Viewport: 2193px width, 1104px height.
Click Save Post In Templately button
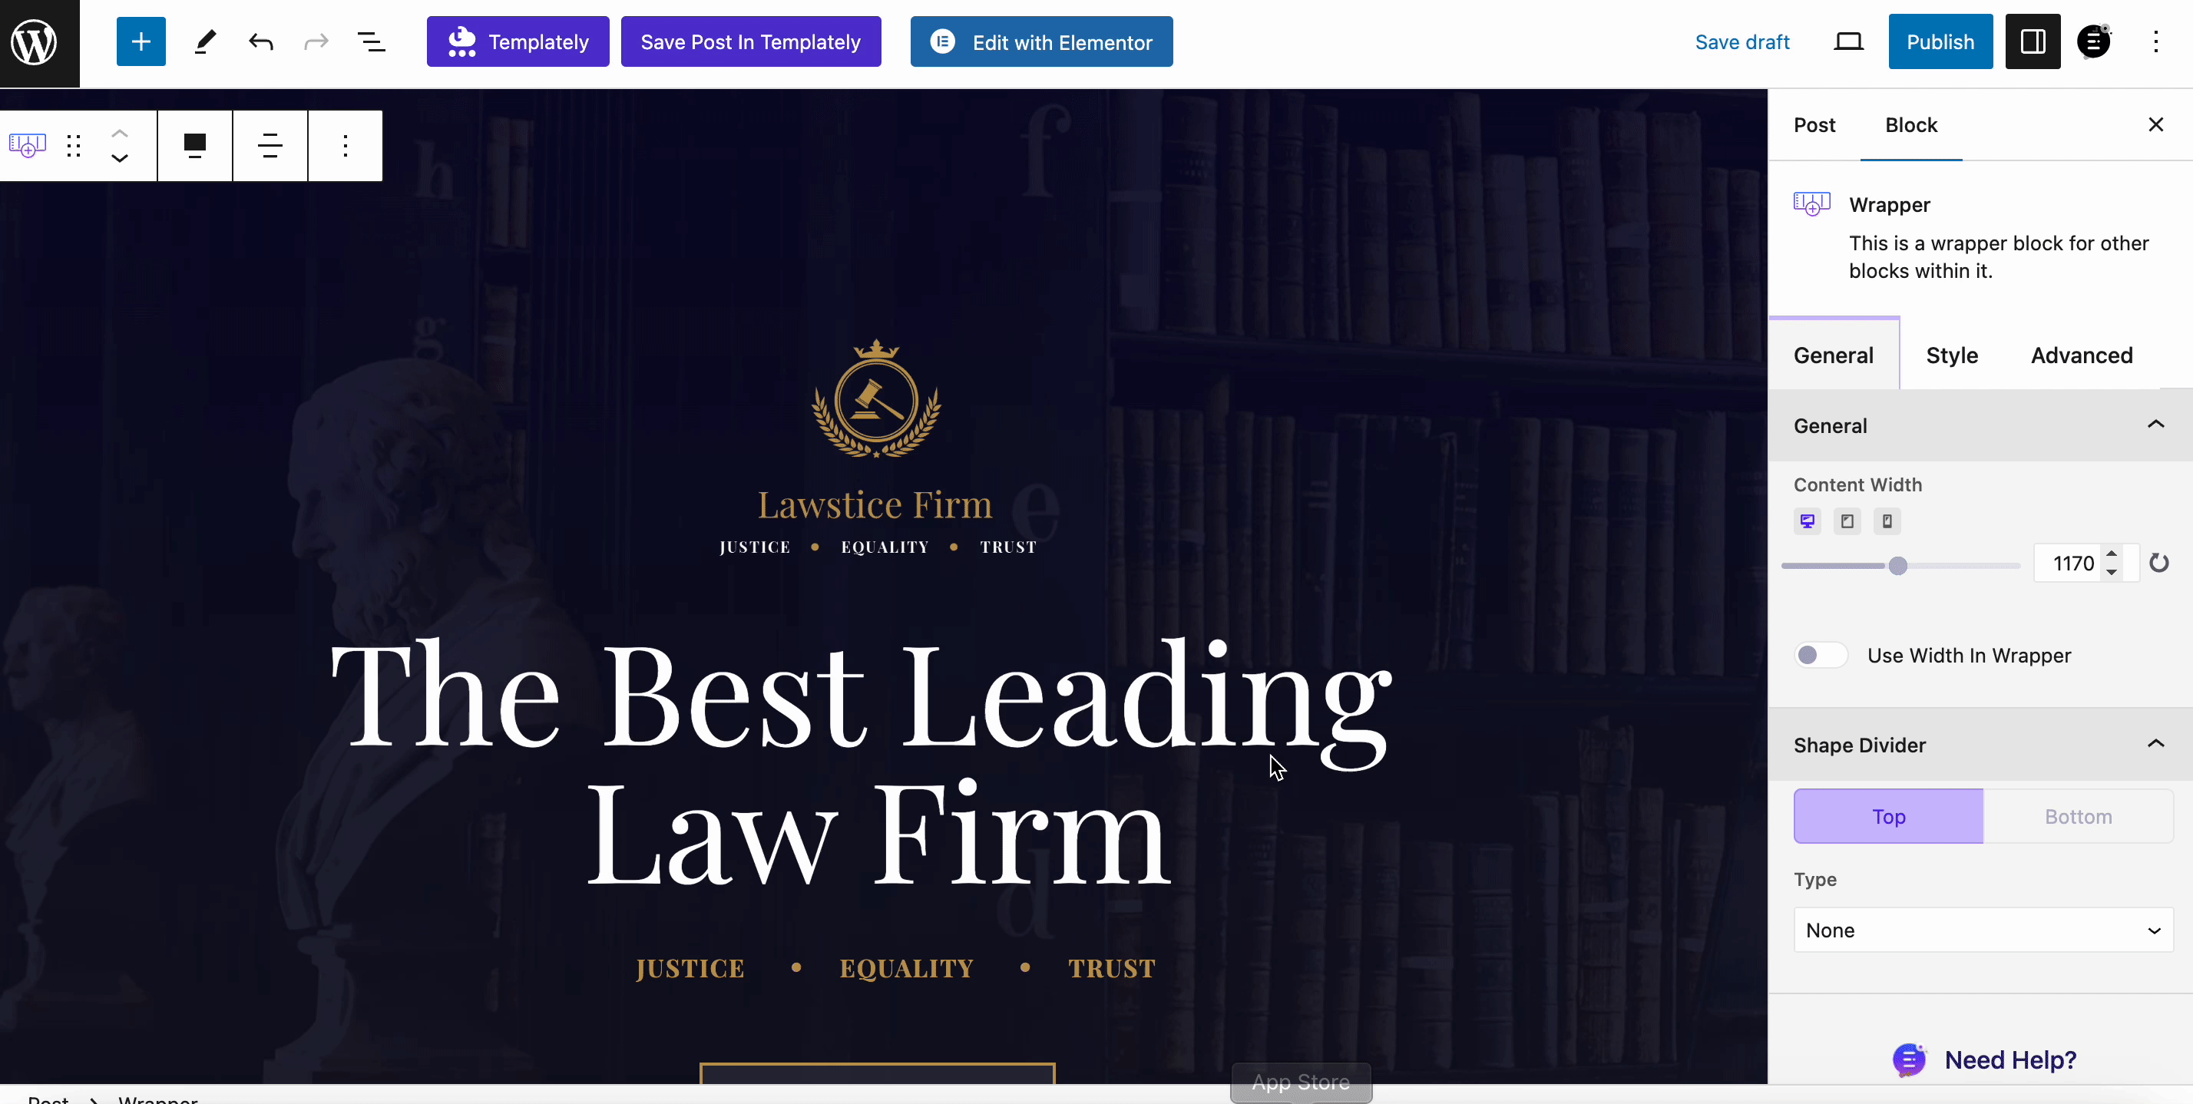[x=752, y=42]
